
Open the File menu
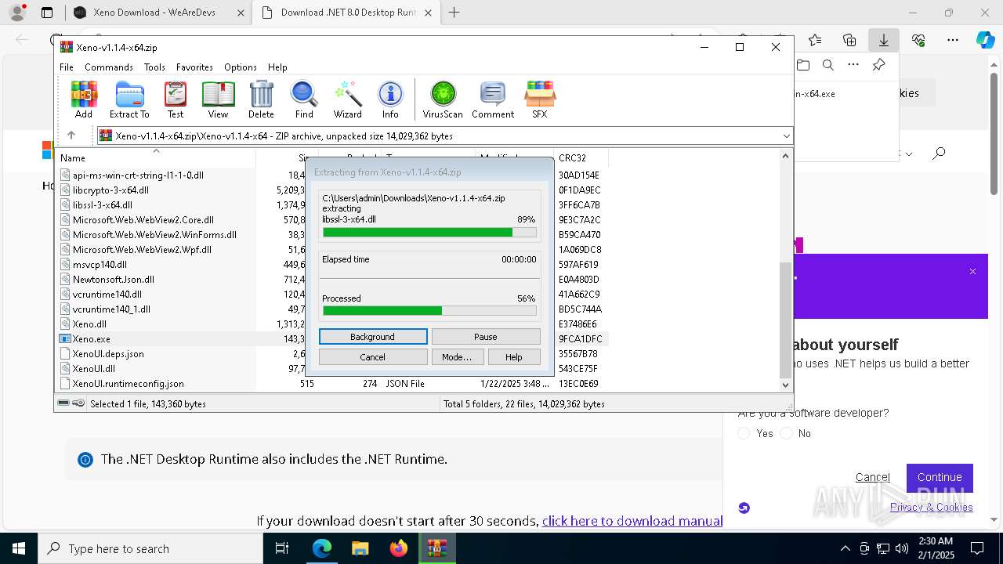[x=67, y=67]
